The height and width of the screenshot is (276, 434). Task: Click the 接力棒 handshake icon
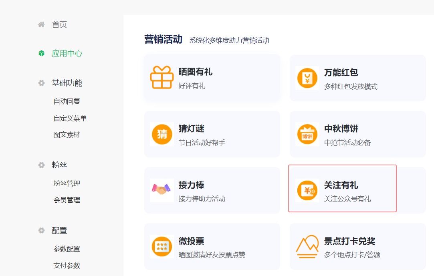[x=161, y=189]
